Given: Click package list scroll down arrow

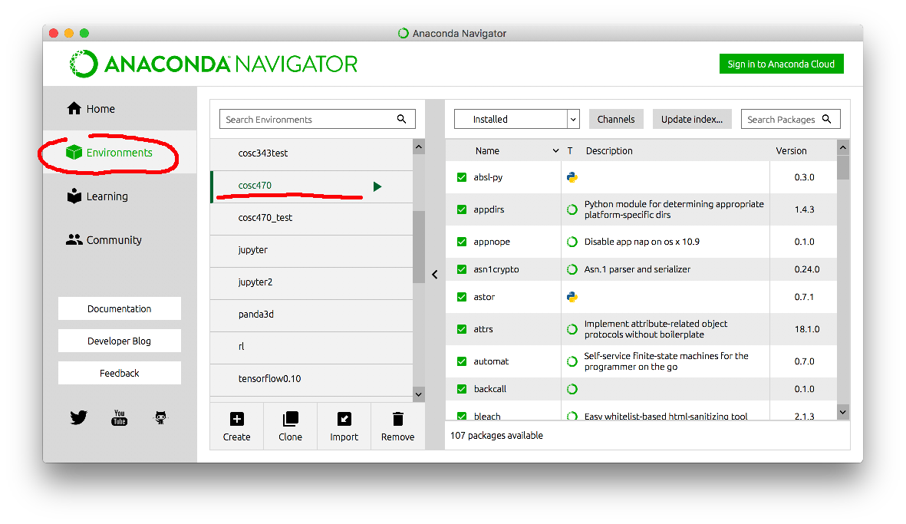Looking at the screenshot, I should (x=843, y=412).
